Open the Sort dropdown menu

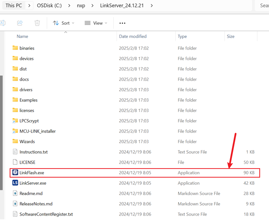tap(63, 23)
